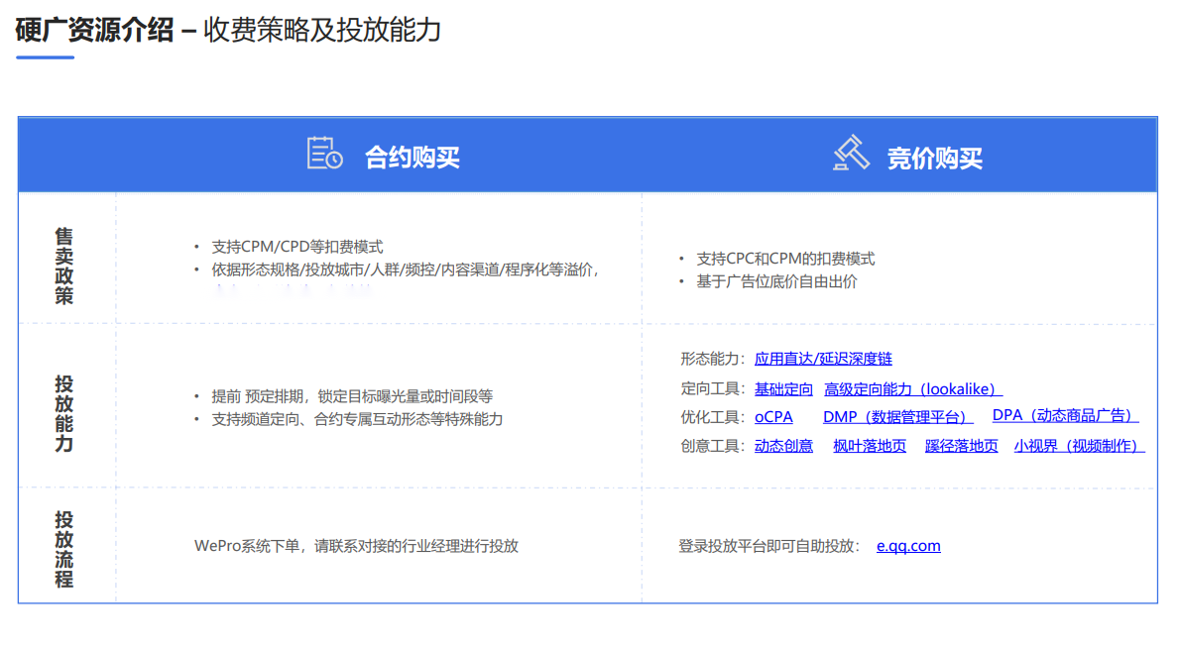1179x647 pixels.
Task: Click the DMP（数据管理平台） link
Action: pyautogui.click(x=895, y=416)
